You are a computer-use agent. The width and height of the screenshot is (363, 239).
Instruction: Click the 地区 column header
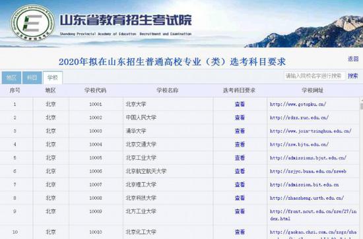(50, 90)
